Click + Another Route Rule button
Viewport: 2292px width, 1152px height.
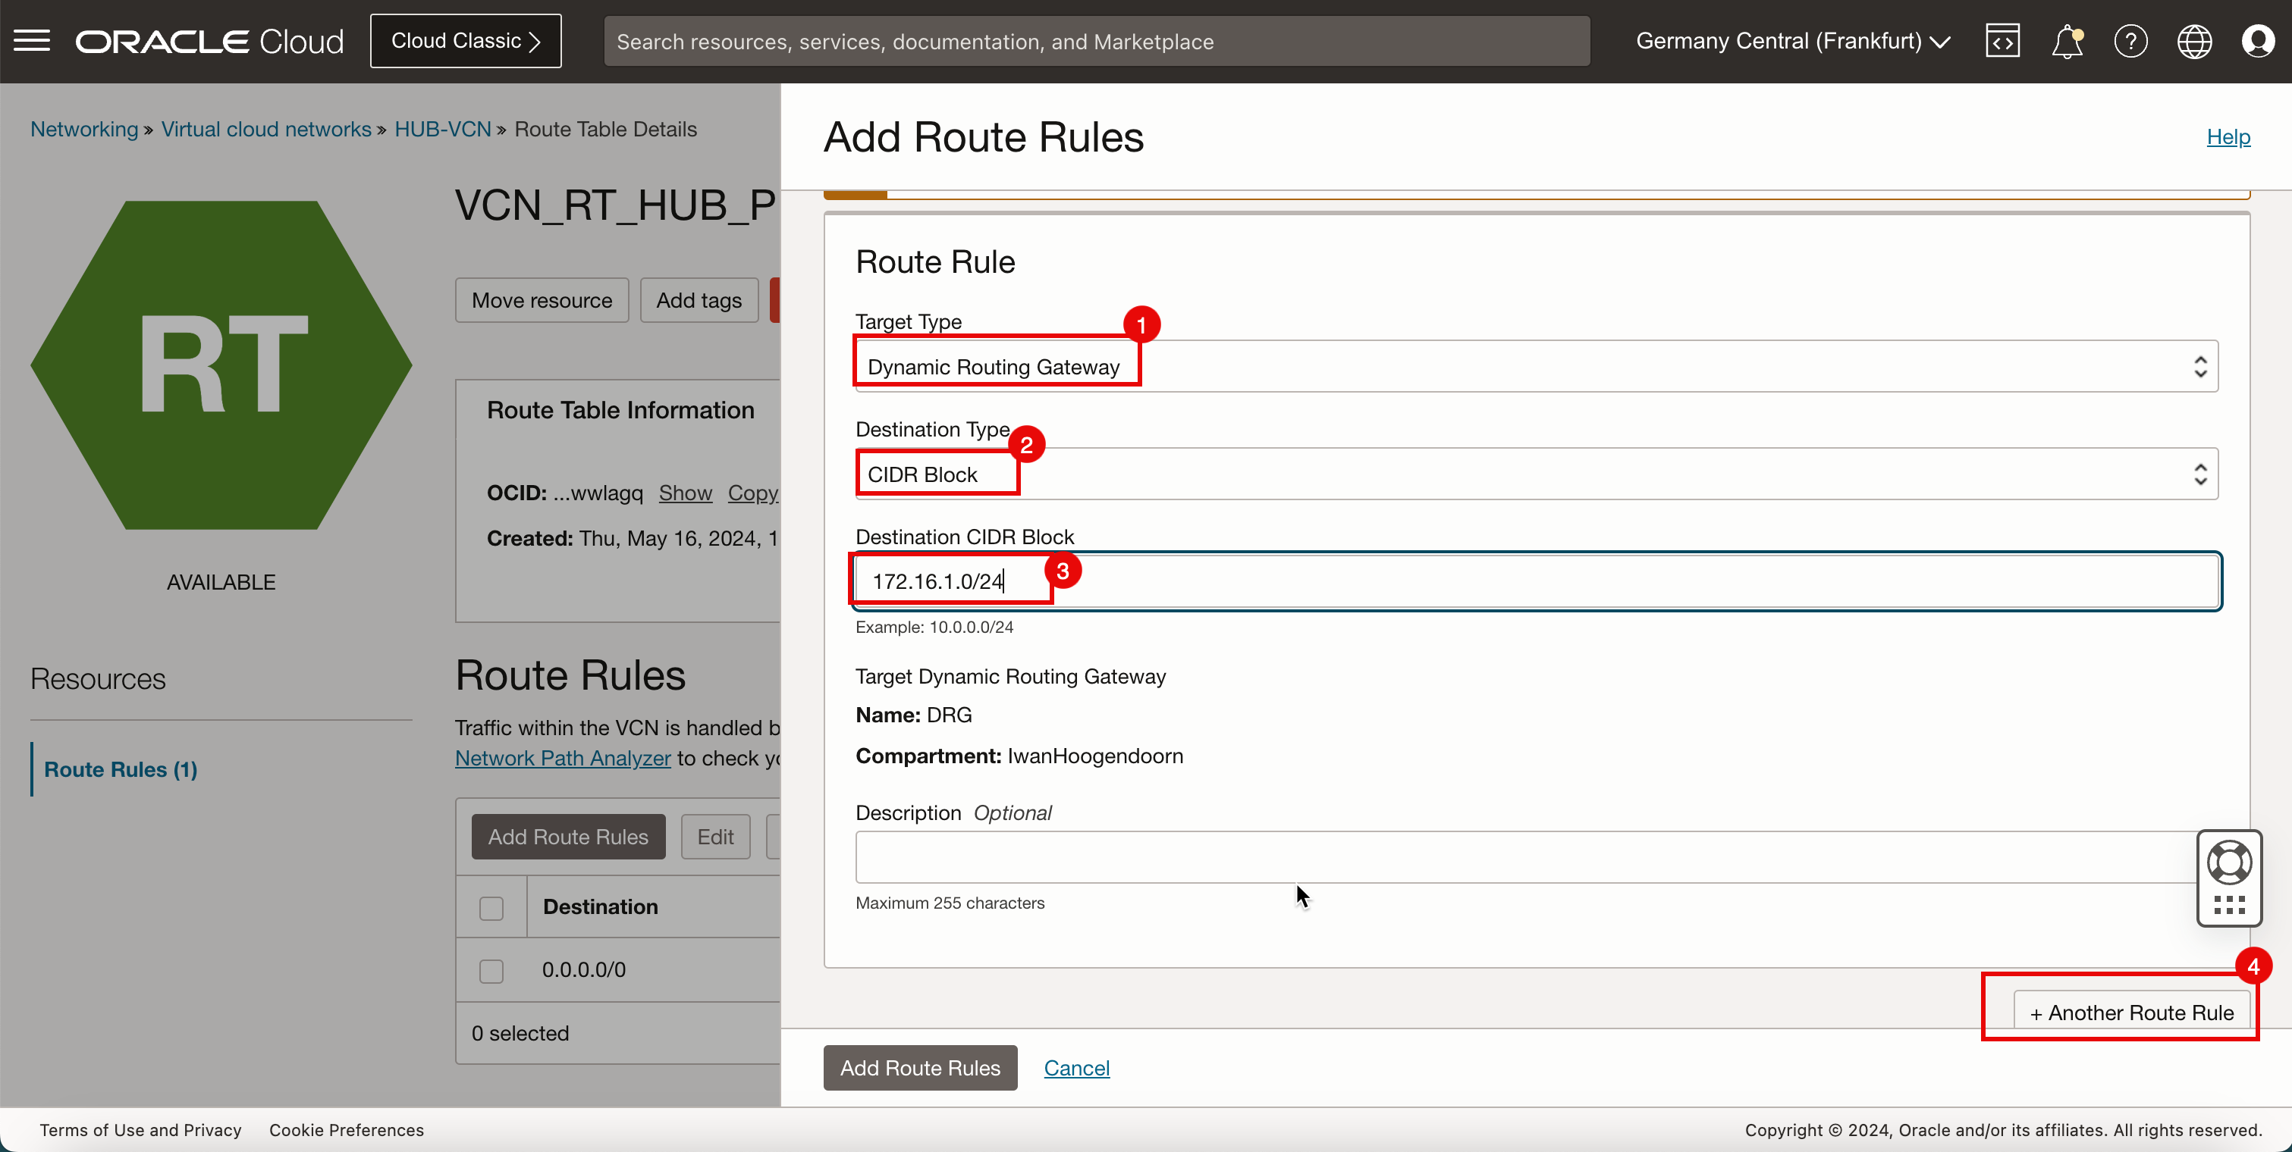[2131, 1013]
